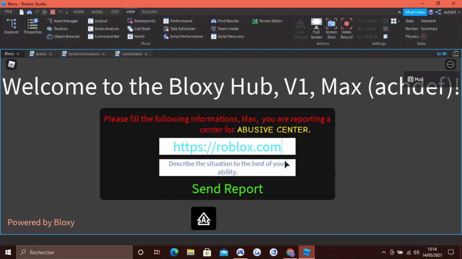Open Script Analysis window

[103, 29]
